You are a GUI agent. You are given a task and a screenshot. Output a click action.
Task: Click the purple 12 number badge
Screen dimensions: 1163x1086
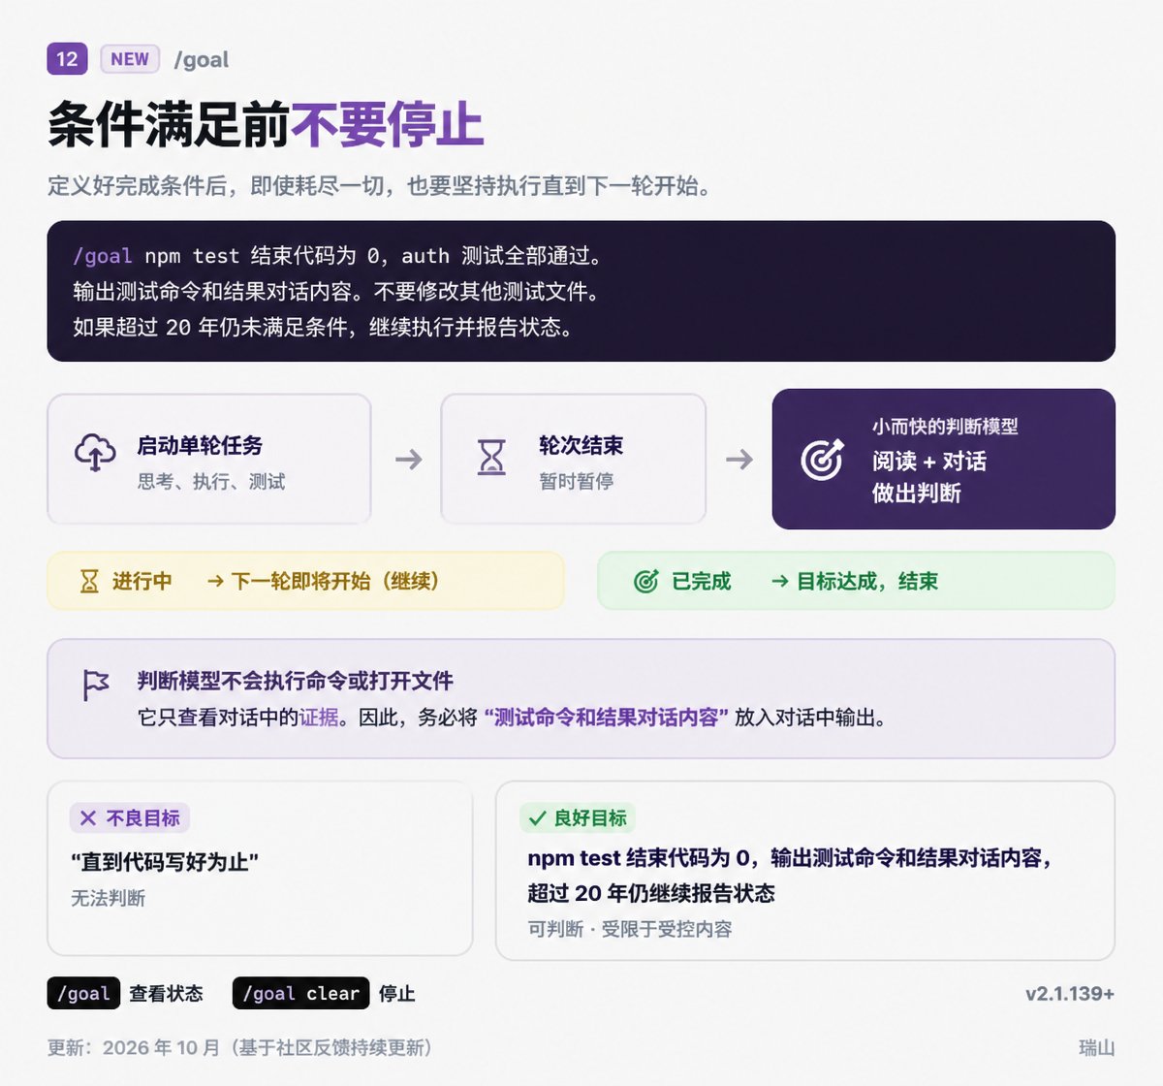tap(67, 59)
